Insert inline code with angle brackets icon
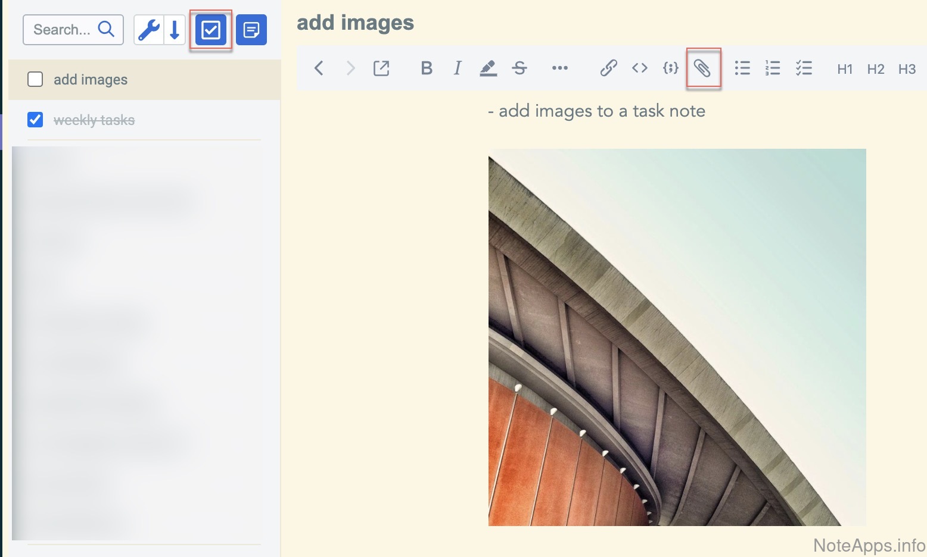 pos(640,68)
